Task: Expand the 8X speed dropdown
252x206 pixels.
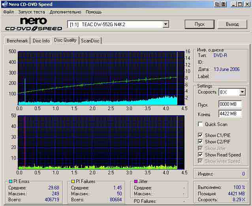Action: [242, 92]
